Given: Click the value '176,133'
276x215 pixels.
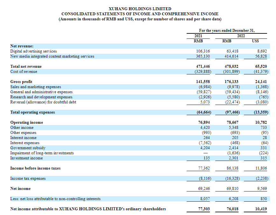Looking at the screenshot, I should click(231, 82).
